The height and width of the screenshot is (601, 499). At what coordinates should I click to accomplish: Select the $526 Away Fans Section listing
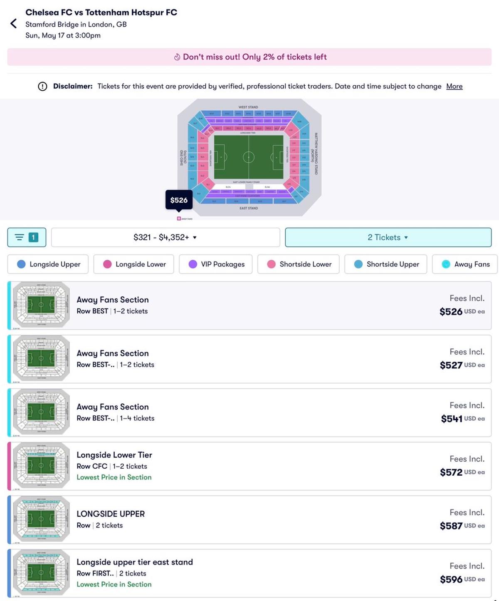point(249,305)
